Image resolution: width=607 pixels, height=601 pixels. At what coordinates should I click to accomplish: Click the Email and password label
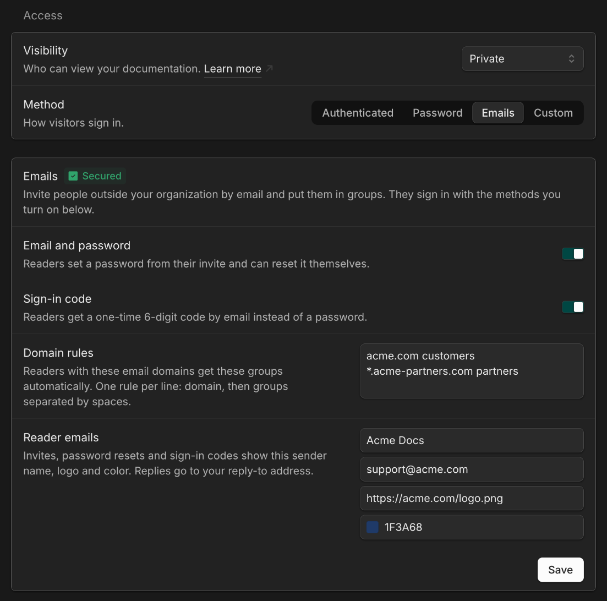tap(76, 245)
